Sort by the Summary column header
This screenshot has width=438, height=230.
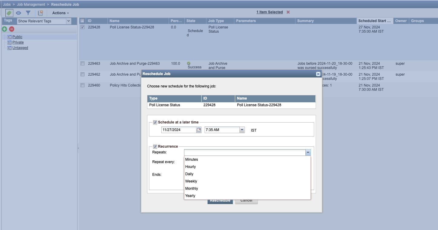[326, 21]
